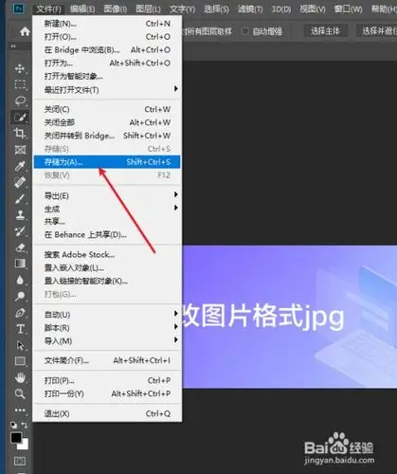Select the Move tool
The height and width of the screenshot is (474, 397).
(x=20, y=68)
